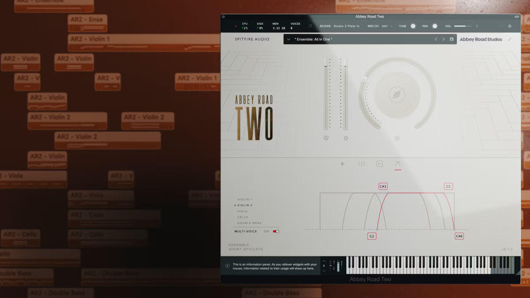The height and width of the screenshot is (298, 530).
Task: Select Violin 1 in the instrument list
Action: click(x=245, y=200)
